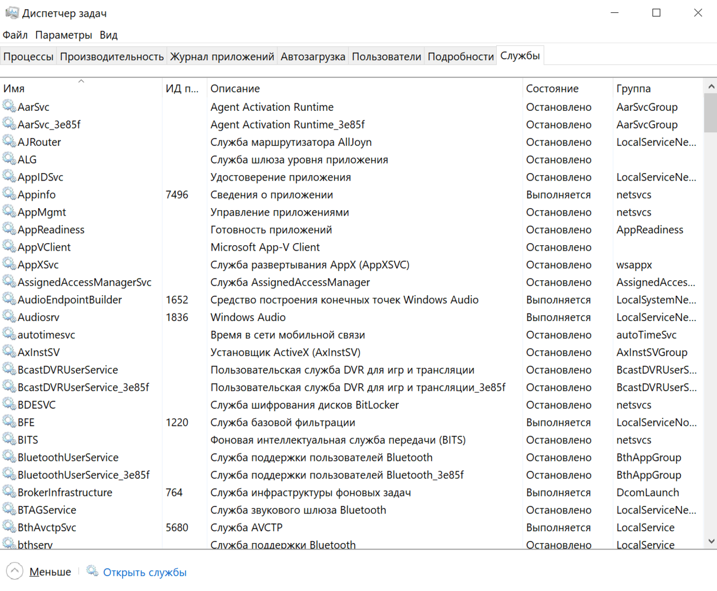Open the Параметры menu

coord(64,35)
